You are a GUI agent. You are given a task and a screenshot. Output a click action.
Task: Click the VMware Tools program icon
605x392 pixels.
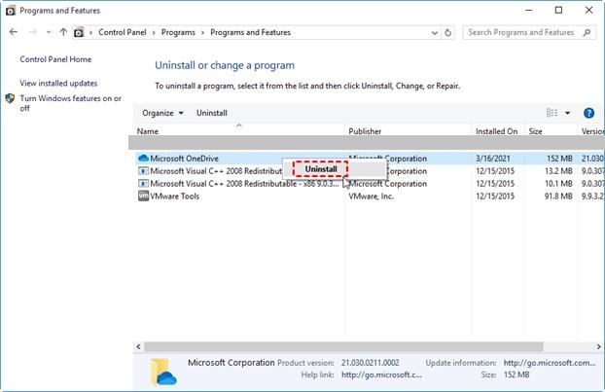143,196
